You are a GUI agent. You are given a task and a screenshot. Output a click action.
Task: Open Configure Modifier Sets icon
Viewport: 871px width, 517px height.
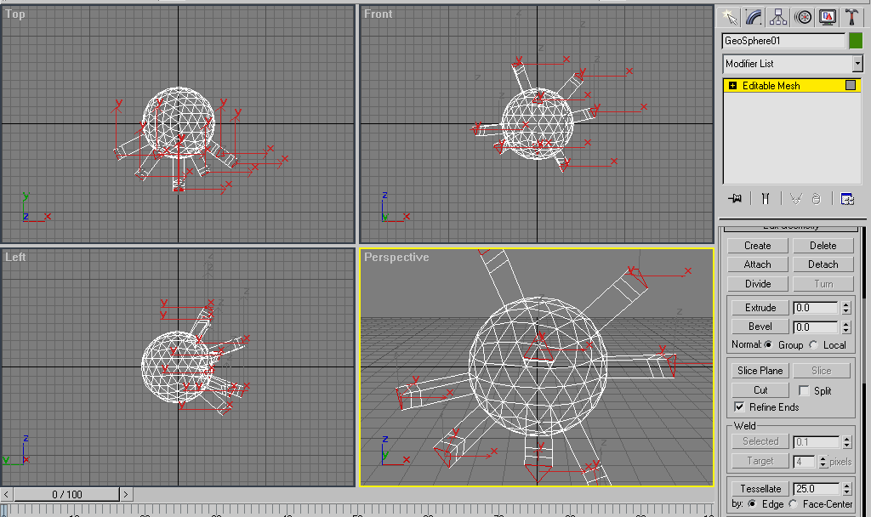pos(847,199)
